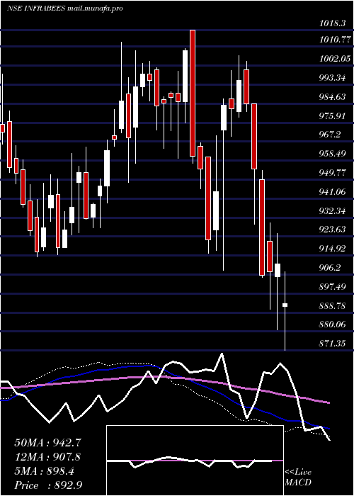Click the blue moving average line
The width and height of the screenshot is (354, 496).
(164, 370)
